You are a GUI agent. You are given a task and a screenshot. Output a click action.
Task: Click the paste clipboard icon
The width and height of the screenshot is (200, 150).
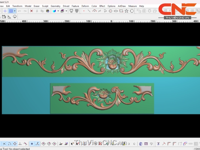pos(48,11)
